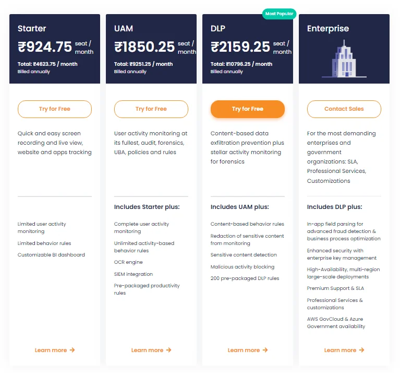Click arrow icon beside Starter Learn more
The width and height of the screenshot is (400, 373).
pos(72,349)
